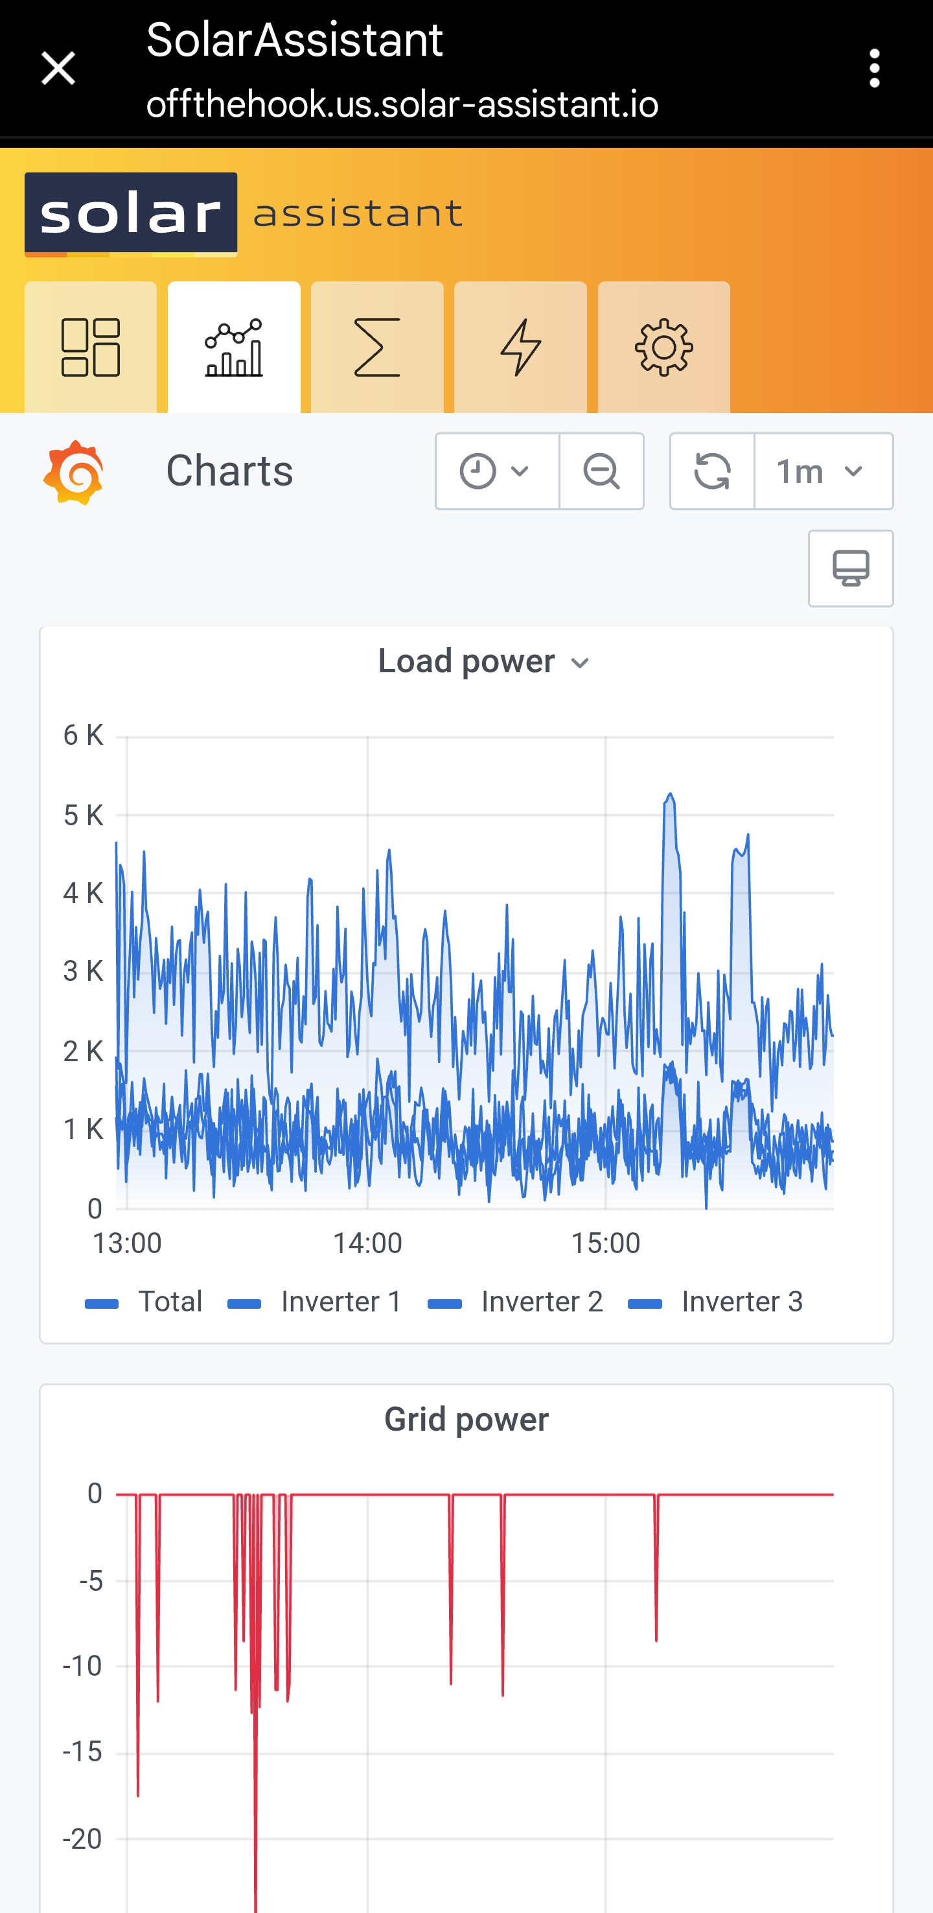Cycle view mode with monitor icon
The height and width of the screenshot is (1913, 933).
coord(851,569)
